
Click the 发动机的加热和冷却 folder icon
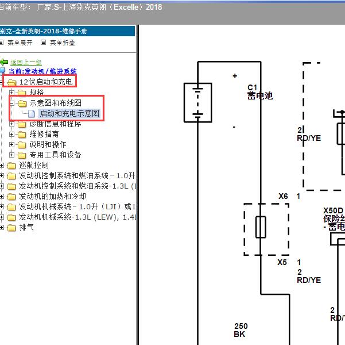11,197
